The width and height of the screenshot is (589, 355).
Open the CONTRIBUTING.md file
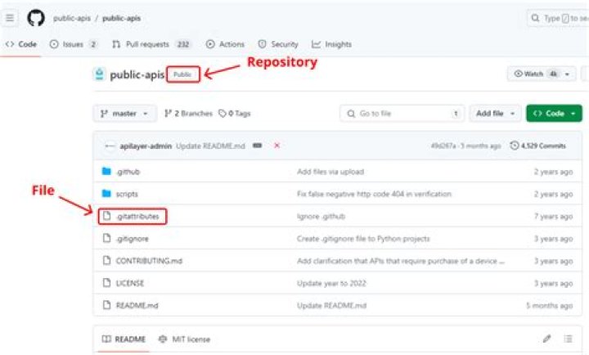149,261
